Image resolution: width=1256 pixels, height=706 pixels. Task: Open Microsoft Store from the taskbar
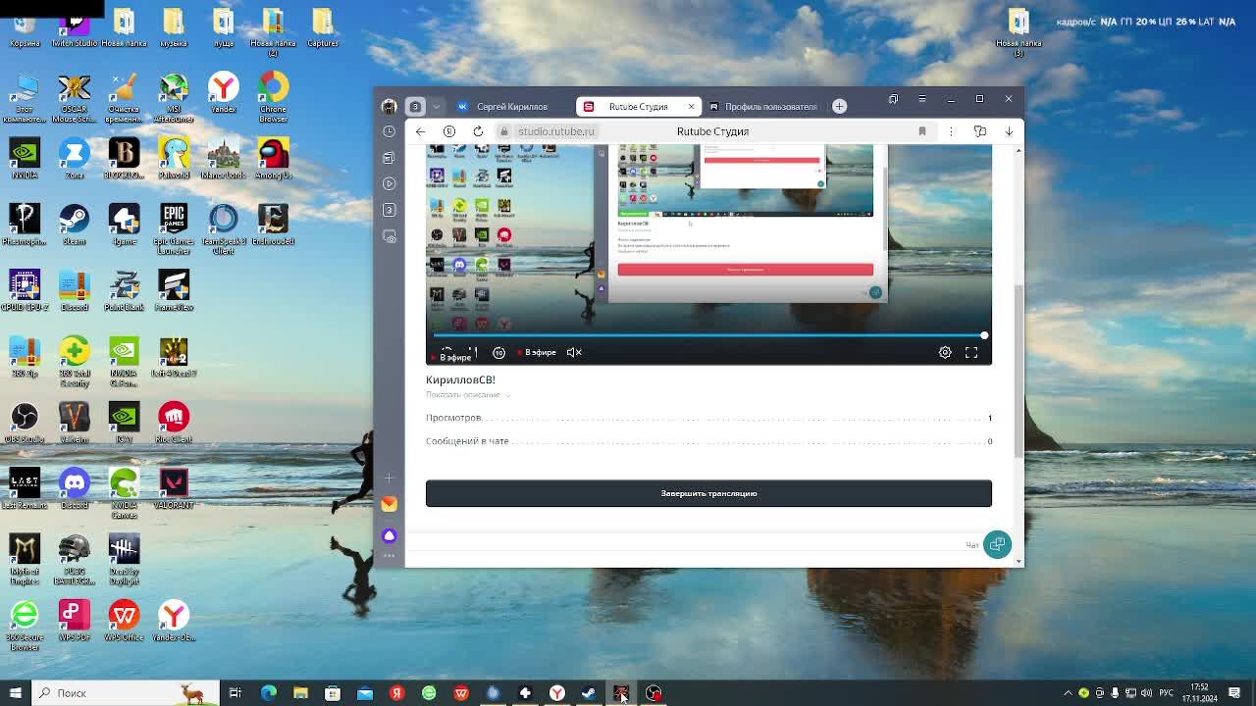point(333,693)
